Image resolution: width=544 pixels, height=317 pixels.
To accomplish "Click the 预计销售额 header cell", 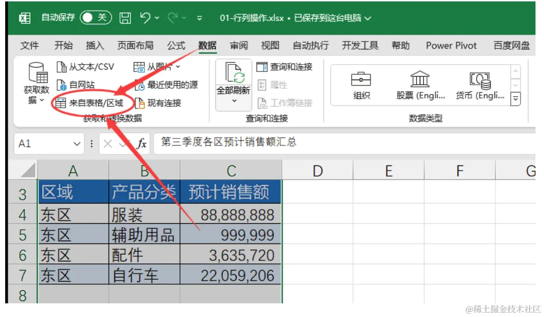I will [x=230, y=192].
